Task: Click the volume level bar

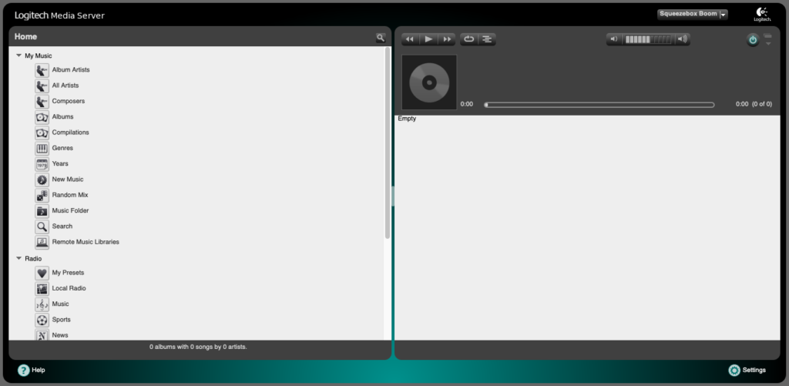Action: (648, 39)
